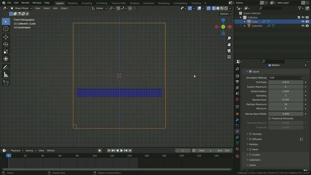Image resolution: width=311 pixels, height=175 pixels.
Task: Click the pan hand gizmo
Action: coord(229,44)
